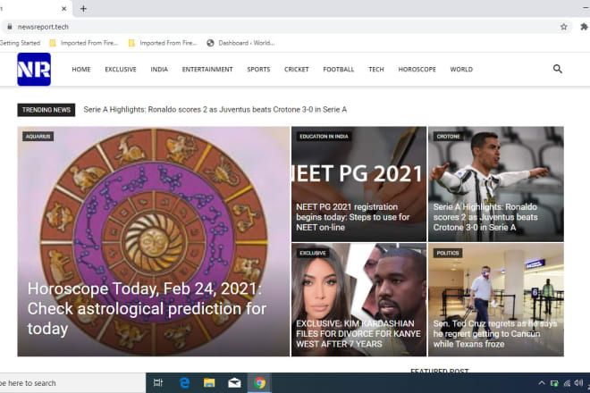590x393 pixels.
Task: Launch Microsoft Edge from the taskbar
Action: pos(184,383)
